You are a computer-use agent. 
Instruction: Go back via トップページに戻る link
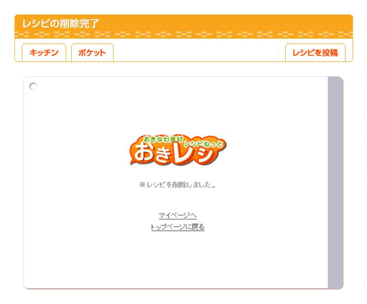click(178, 227)
